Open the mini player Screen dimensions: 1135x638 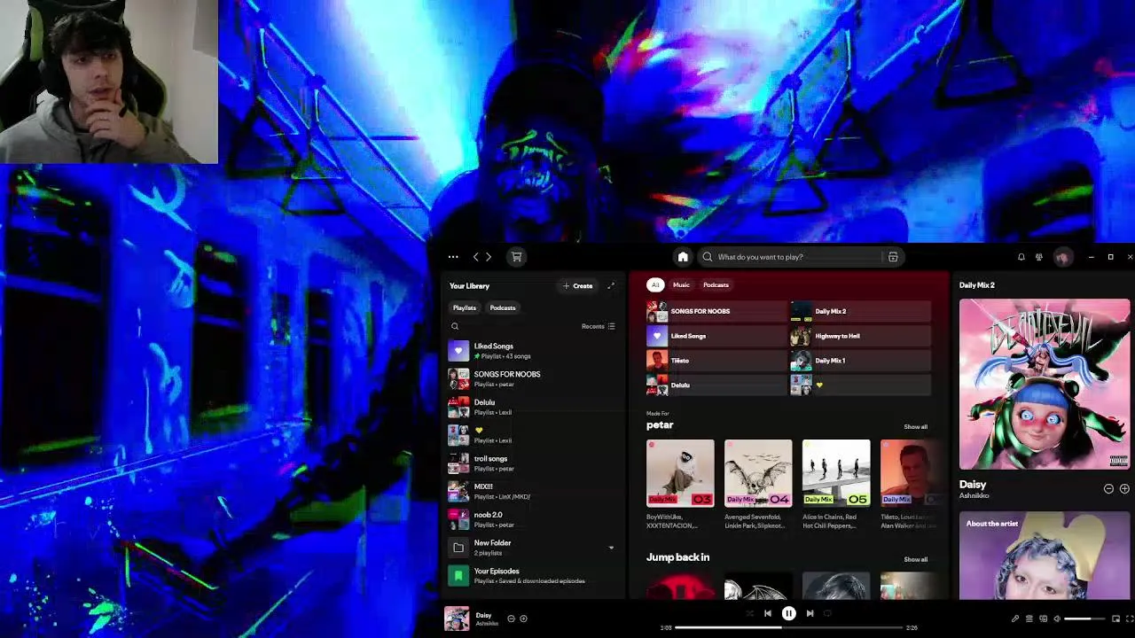(1116, 619)
